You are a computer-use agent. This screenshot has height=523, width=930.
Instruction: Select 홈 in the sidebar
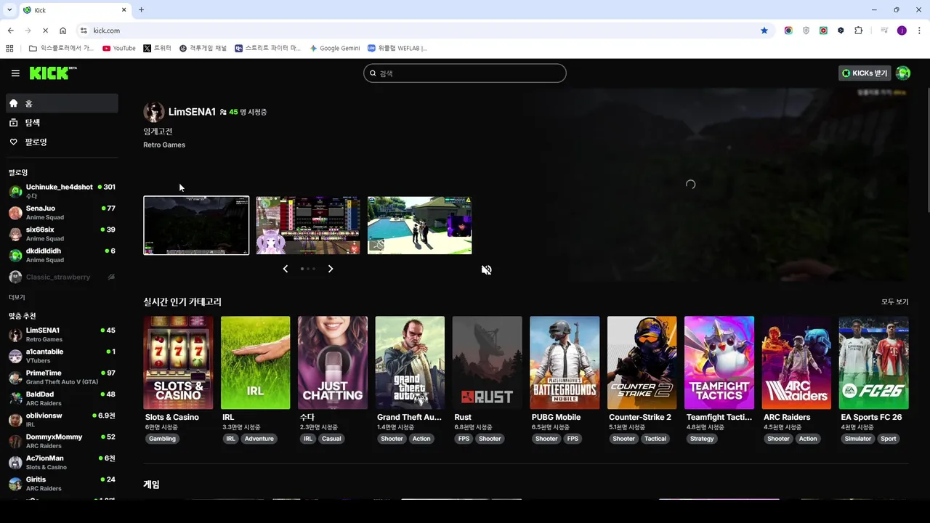tap(62, 103)
